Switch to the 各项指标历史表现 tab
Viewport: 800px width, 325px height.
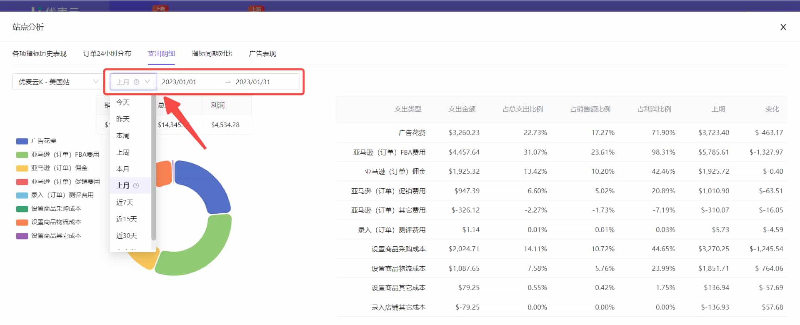(x=40, y=54)
